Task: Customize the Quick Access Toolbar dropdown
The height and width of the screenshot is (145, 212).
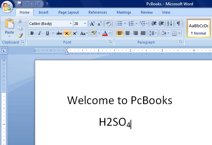Action: [47, 4]
